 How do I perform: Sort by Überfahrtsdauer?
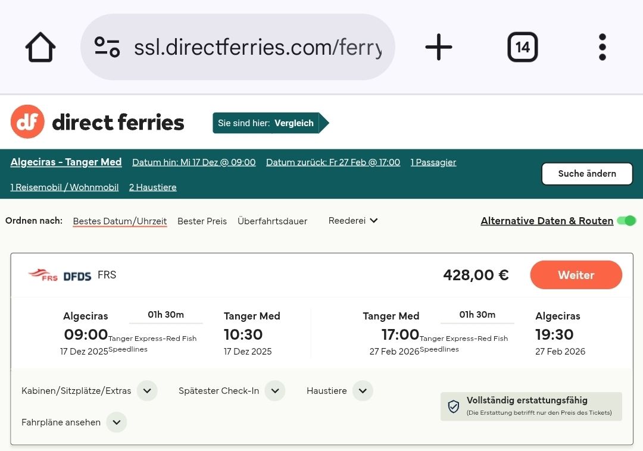[272, 221]
